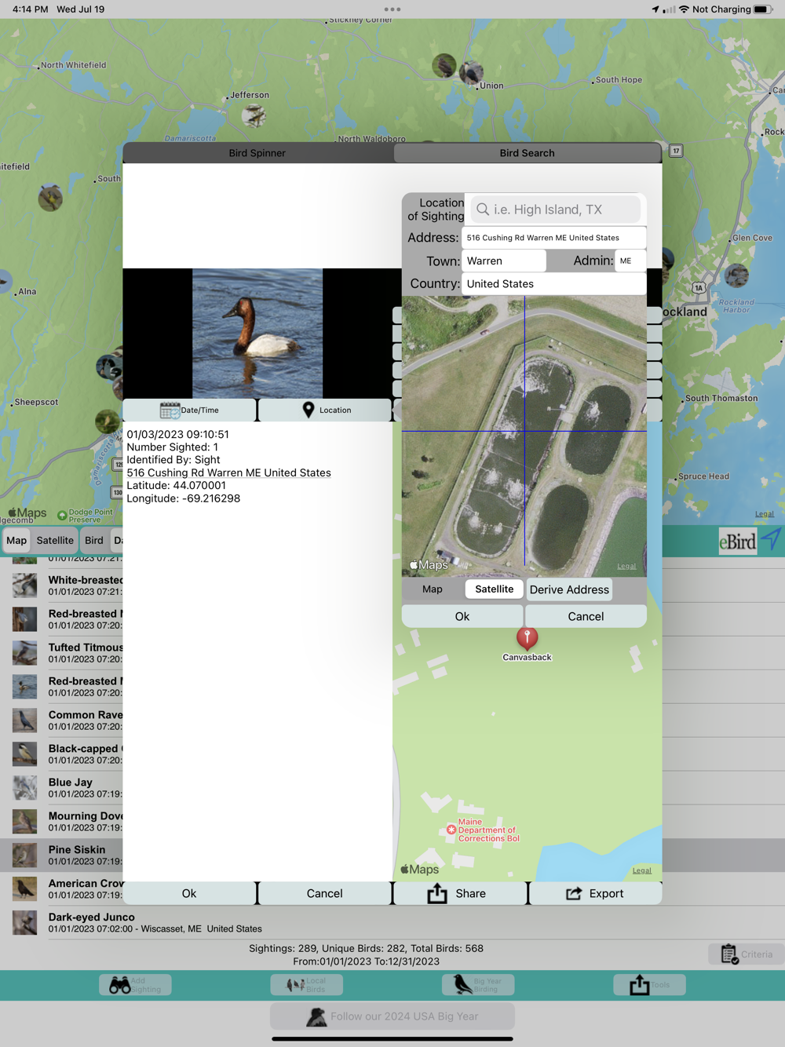Cancel the location popup
785x1047 pixels.
point(586,616)
